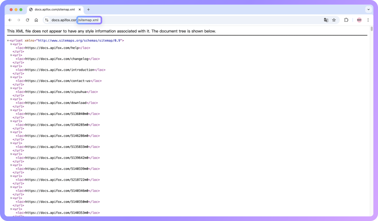The image size is (378, 221).
Task: Go back to the previous page
Action: coord(10,20)
